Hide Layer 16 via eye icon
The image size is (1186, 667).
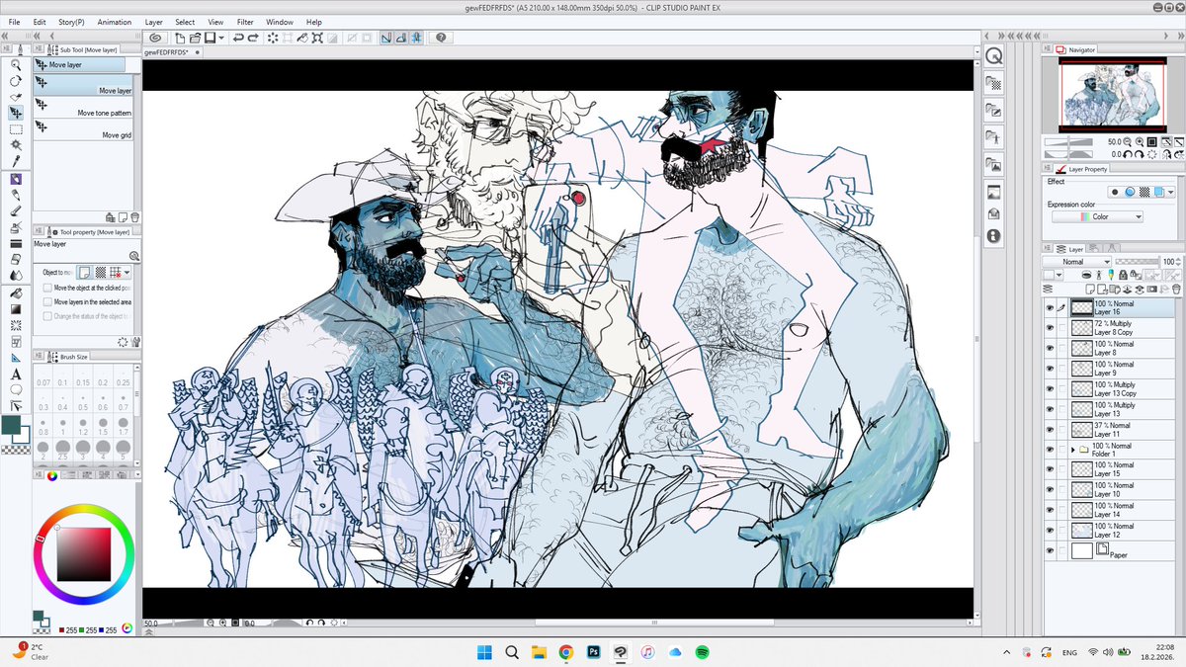tap(1050, 308)
